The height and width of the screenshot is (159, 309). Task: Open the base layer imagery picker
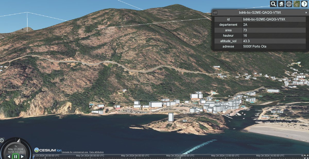tap(296, 4)
